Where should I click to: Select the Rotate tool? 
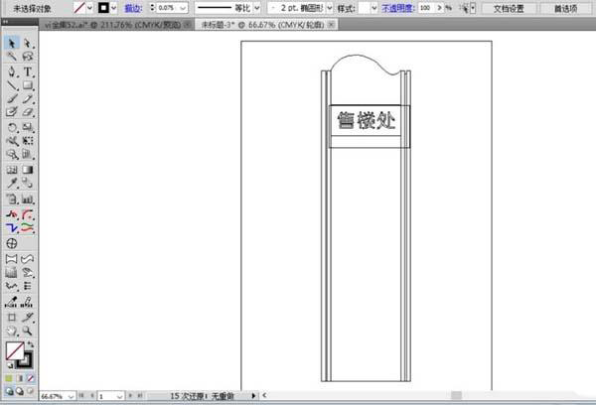coord(11,127)
